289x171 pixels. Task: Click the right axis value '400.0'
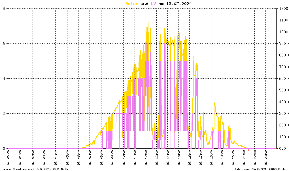click(x=284, y=102)
